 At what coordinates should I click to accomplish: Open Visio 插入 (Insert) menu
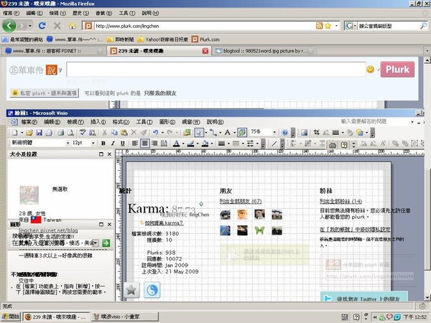click(98, 122)
